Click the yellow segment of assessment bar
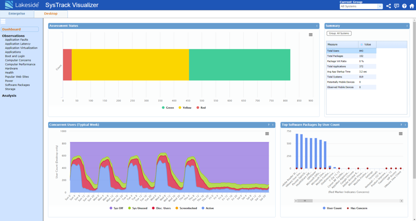Screen dimensions: 416x221 130,65
